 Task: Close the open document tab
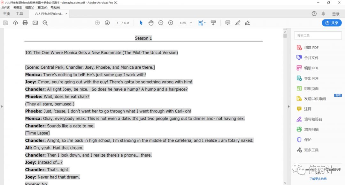[x=66, y=14]
